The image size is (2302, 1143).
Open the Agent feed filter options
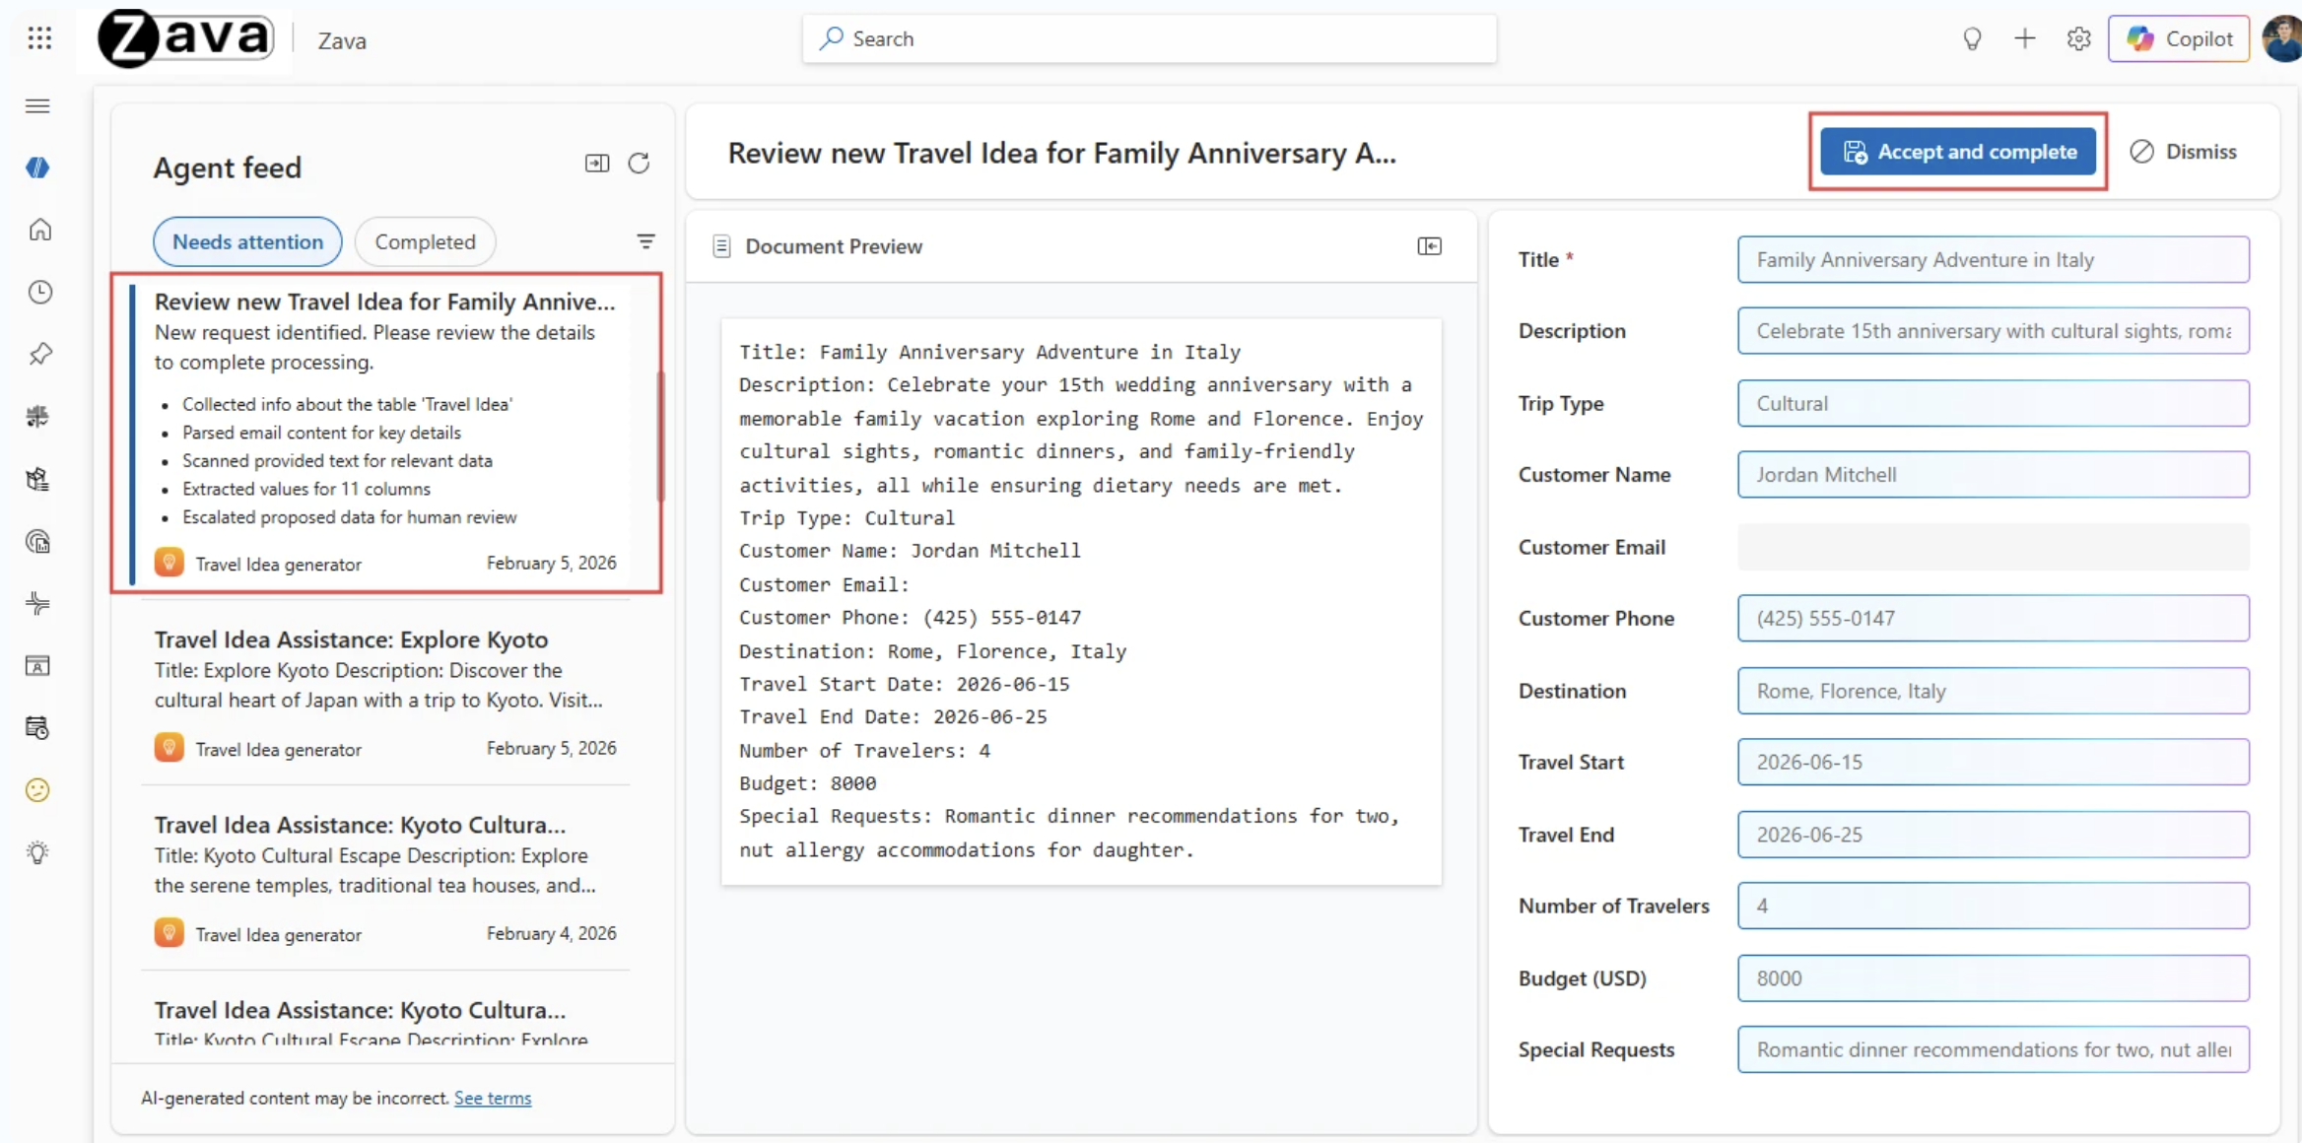pyautogui.click(x=645, y=240)
